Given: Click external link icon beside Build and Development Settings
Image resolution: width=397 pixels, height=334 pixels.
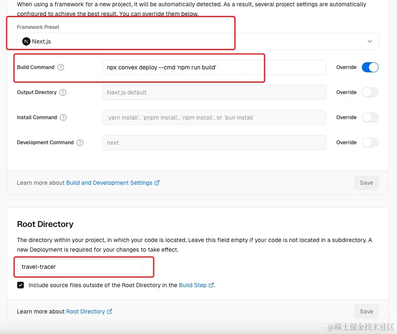Looking at the screenshot, I should tap(157, 183).
